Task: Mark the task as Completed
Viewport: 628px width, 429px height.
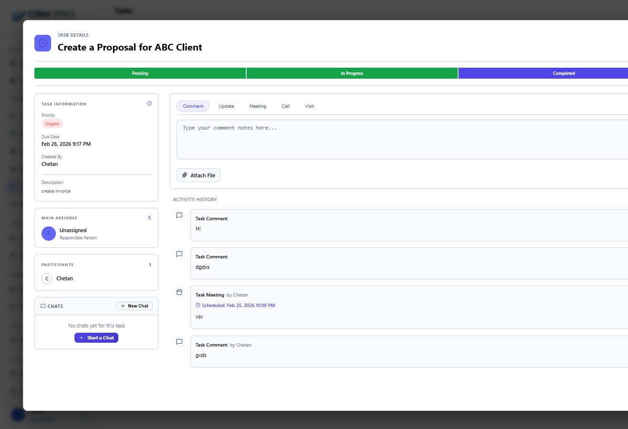Action: 543,73
